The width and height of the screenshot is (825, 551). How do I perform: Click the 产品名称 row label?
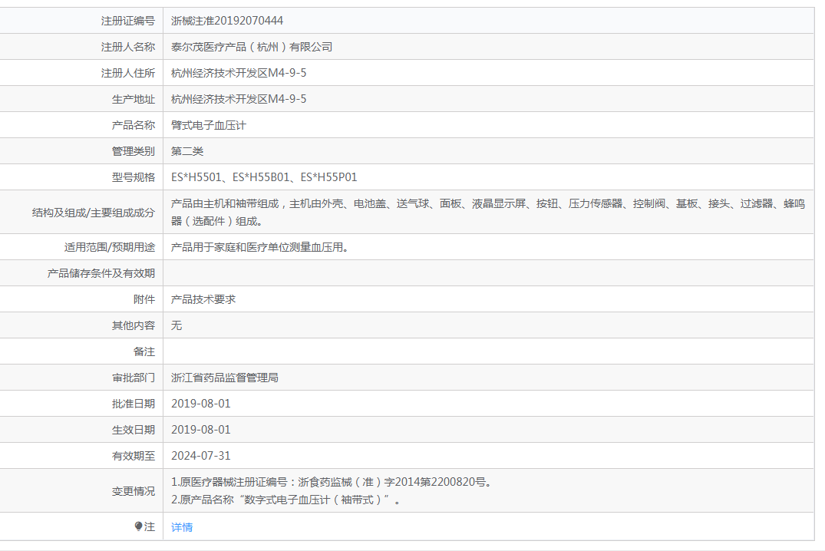click(133, 125)
